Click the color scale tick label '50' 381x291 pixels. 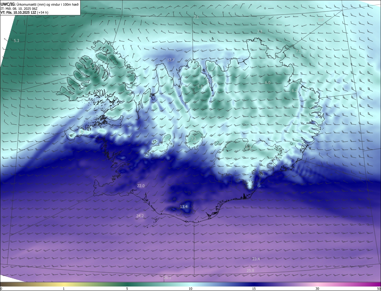point(379,289)
